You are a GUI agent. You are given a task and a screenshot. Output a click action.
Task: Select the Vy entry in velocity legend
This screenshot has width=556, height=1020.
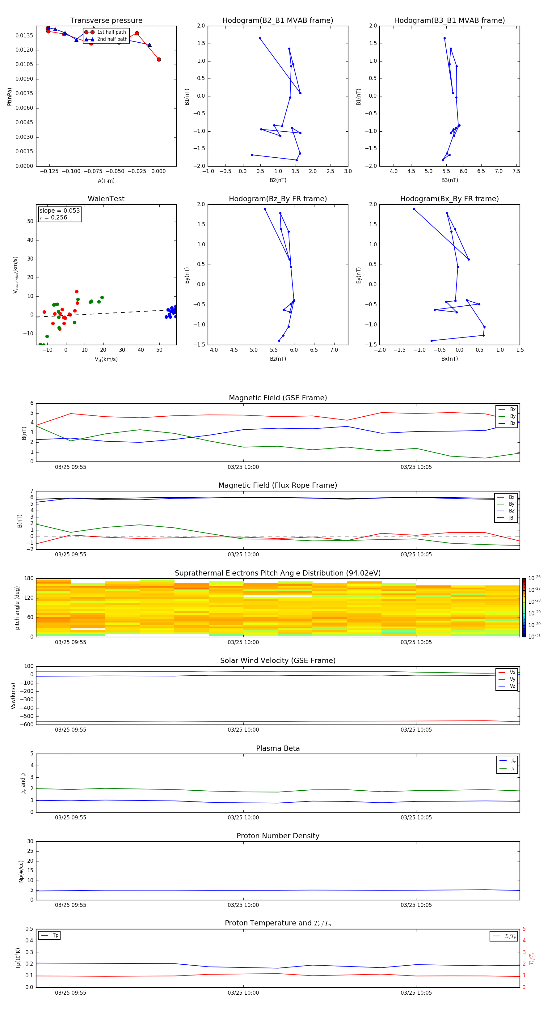pos(507,679)
